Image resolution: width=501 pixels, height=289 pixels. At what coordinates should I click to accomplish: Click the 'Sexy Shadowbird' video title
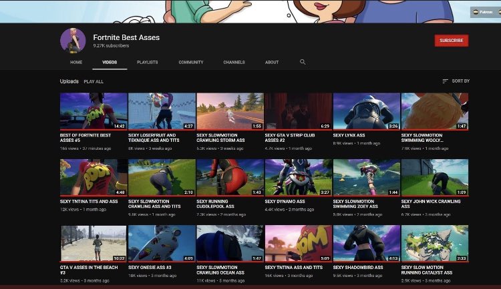358,267
